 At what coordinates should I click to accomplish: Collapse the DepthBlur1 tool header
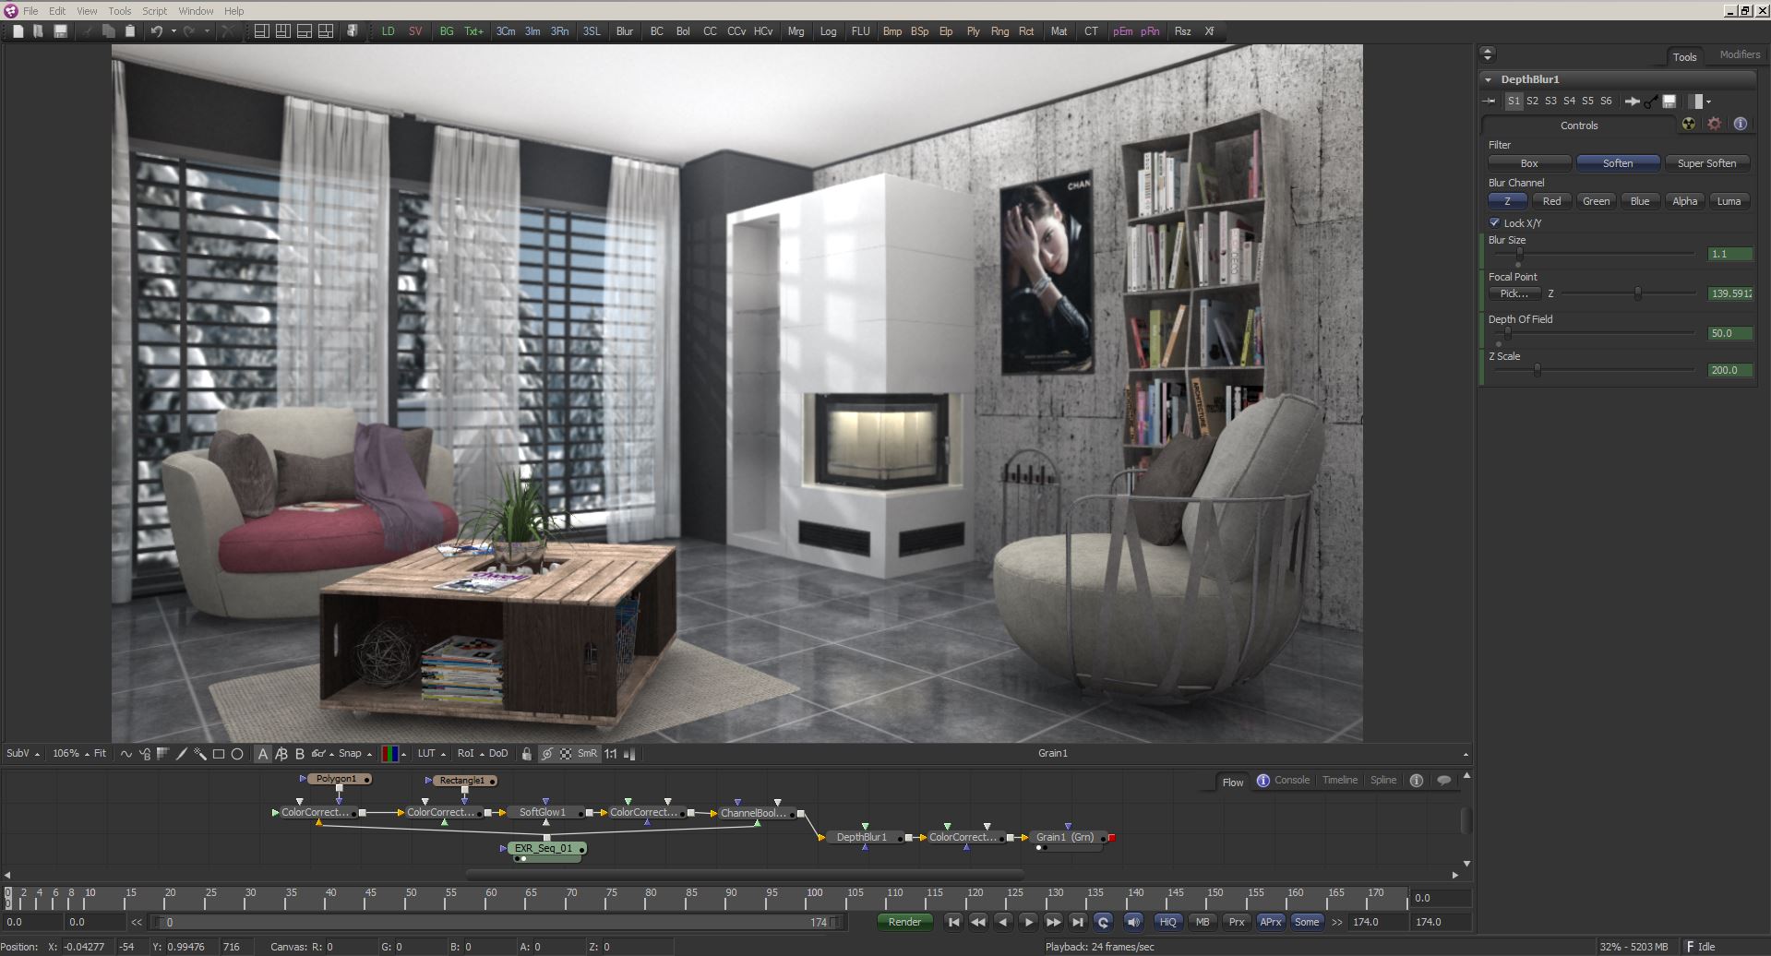[1488, 79]
